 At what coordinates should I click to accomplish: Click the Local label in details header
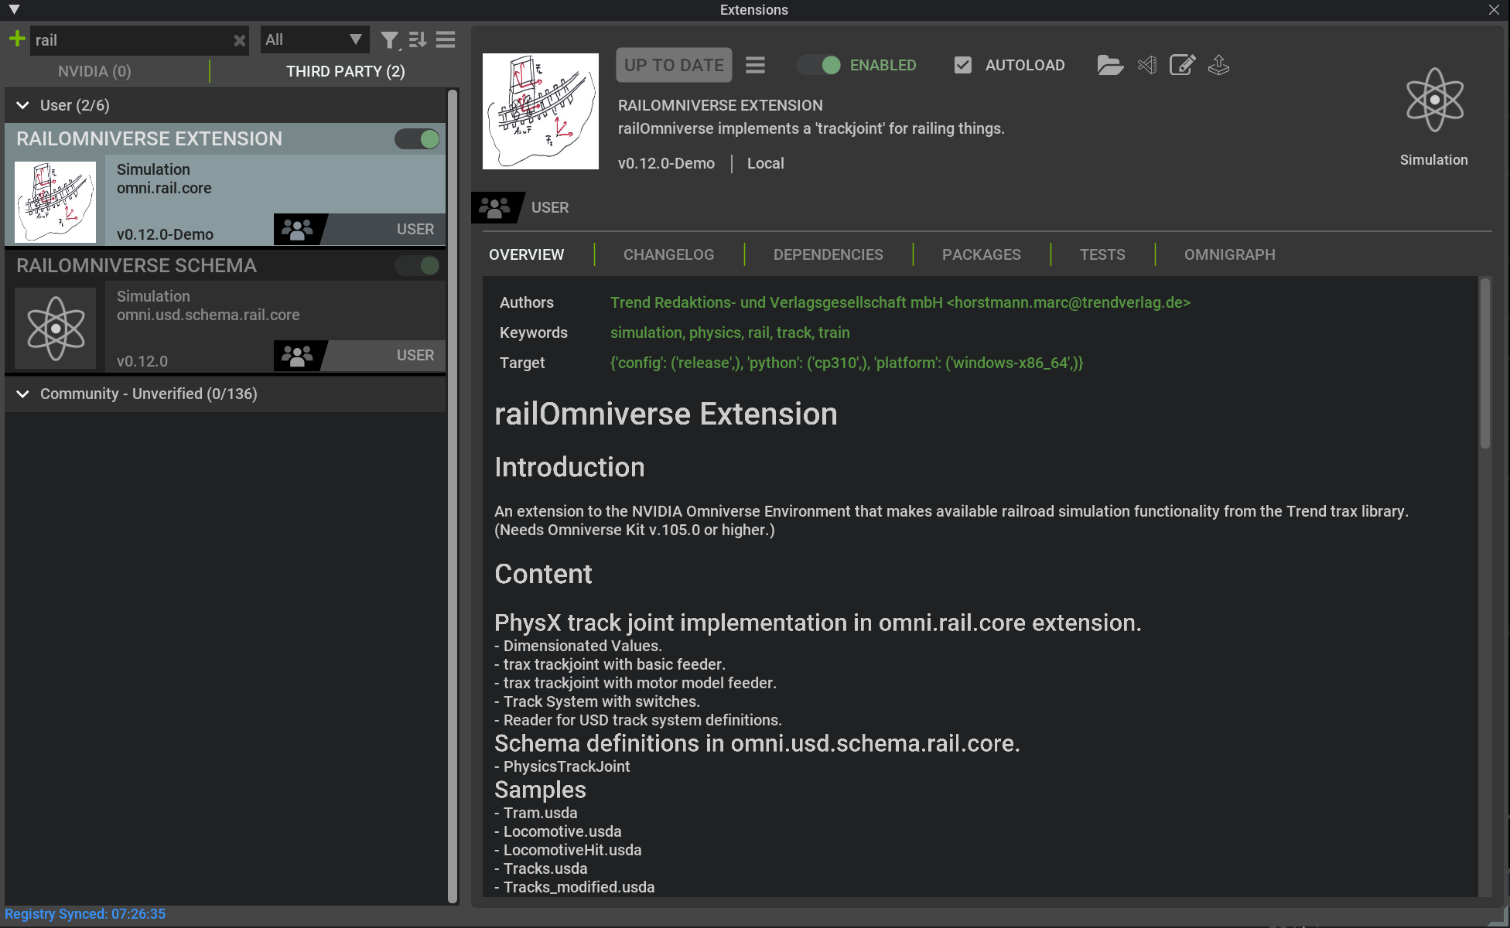[x=766, y=163]
